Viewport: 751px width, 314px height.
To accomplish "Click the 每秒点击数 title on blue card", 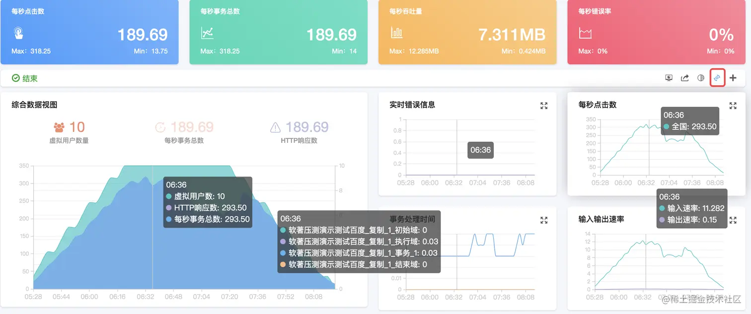I will pyautogui.click(x=28, y=11).
